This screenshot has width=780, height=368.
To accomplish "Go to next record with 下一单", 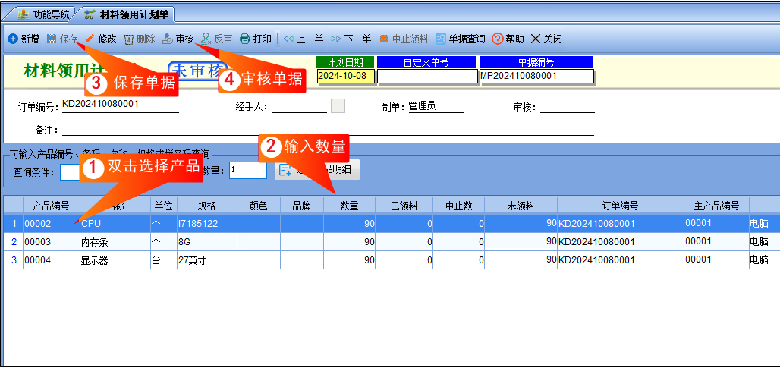I will coord(351,39).
